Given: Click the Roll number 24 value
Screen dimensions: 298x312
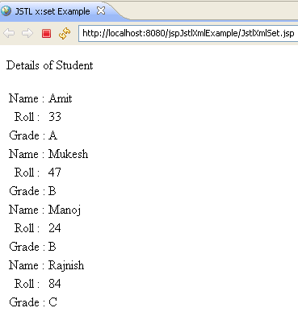Looking at the screenshot, I should 55,228.
